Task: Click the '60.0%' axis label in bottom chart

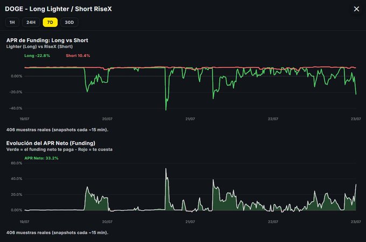Action: click(16, 163)
